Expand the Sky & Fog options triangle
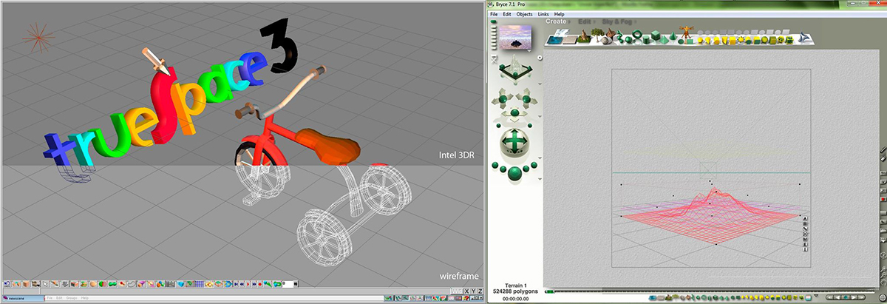The image size is (887, 304). pos(635,21)
